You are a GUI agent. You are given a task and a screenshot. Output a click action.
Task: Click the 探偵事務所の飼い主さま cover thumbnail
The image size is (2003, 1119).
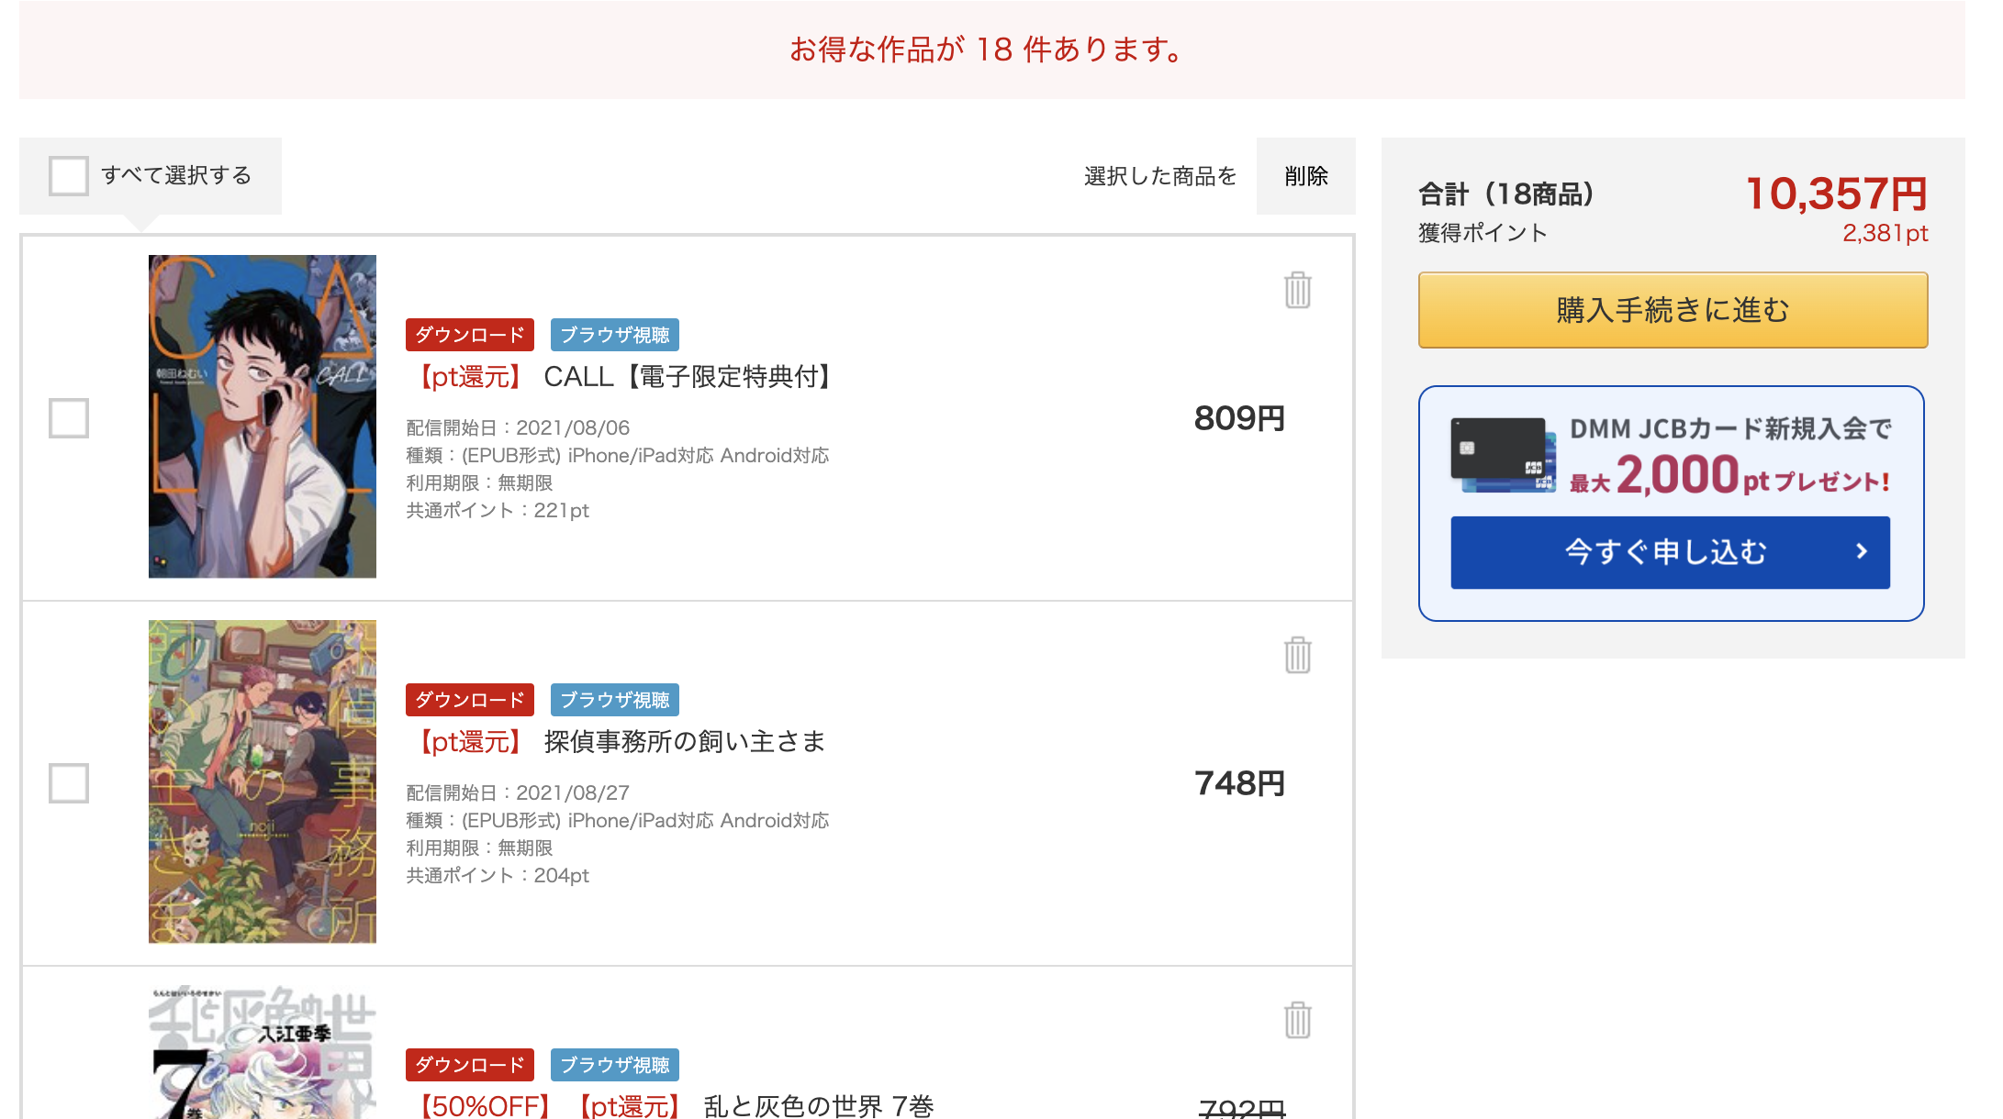coord(263,781)
